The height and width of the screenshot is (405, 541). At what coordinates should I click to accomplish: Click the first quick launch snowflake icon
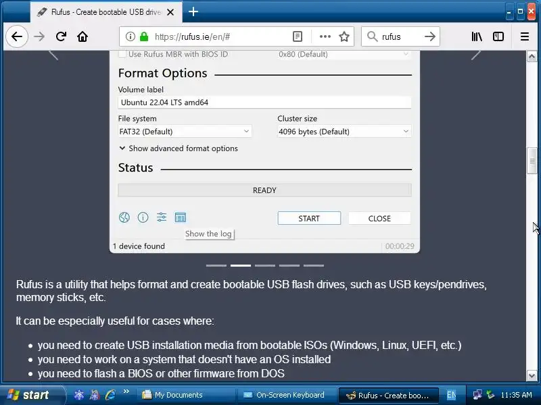point(79,395)
